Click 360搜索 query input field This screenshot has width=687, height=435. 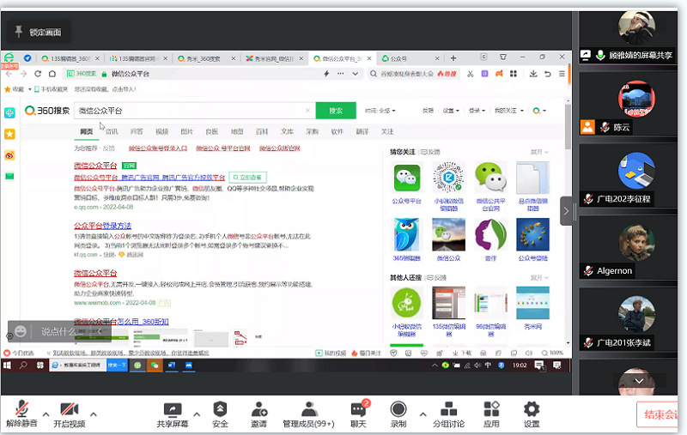click(191, 111)
